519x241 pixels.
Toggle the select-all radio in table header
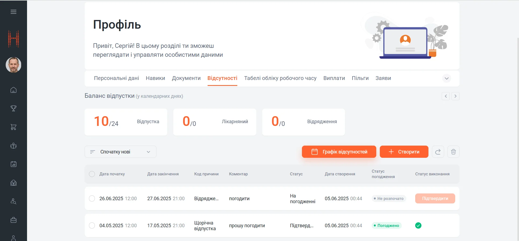coord(92,174)
